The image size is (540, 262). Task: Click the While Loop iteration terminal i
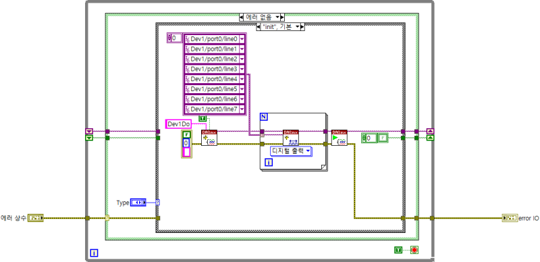[94, 253]
